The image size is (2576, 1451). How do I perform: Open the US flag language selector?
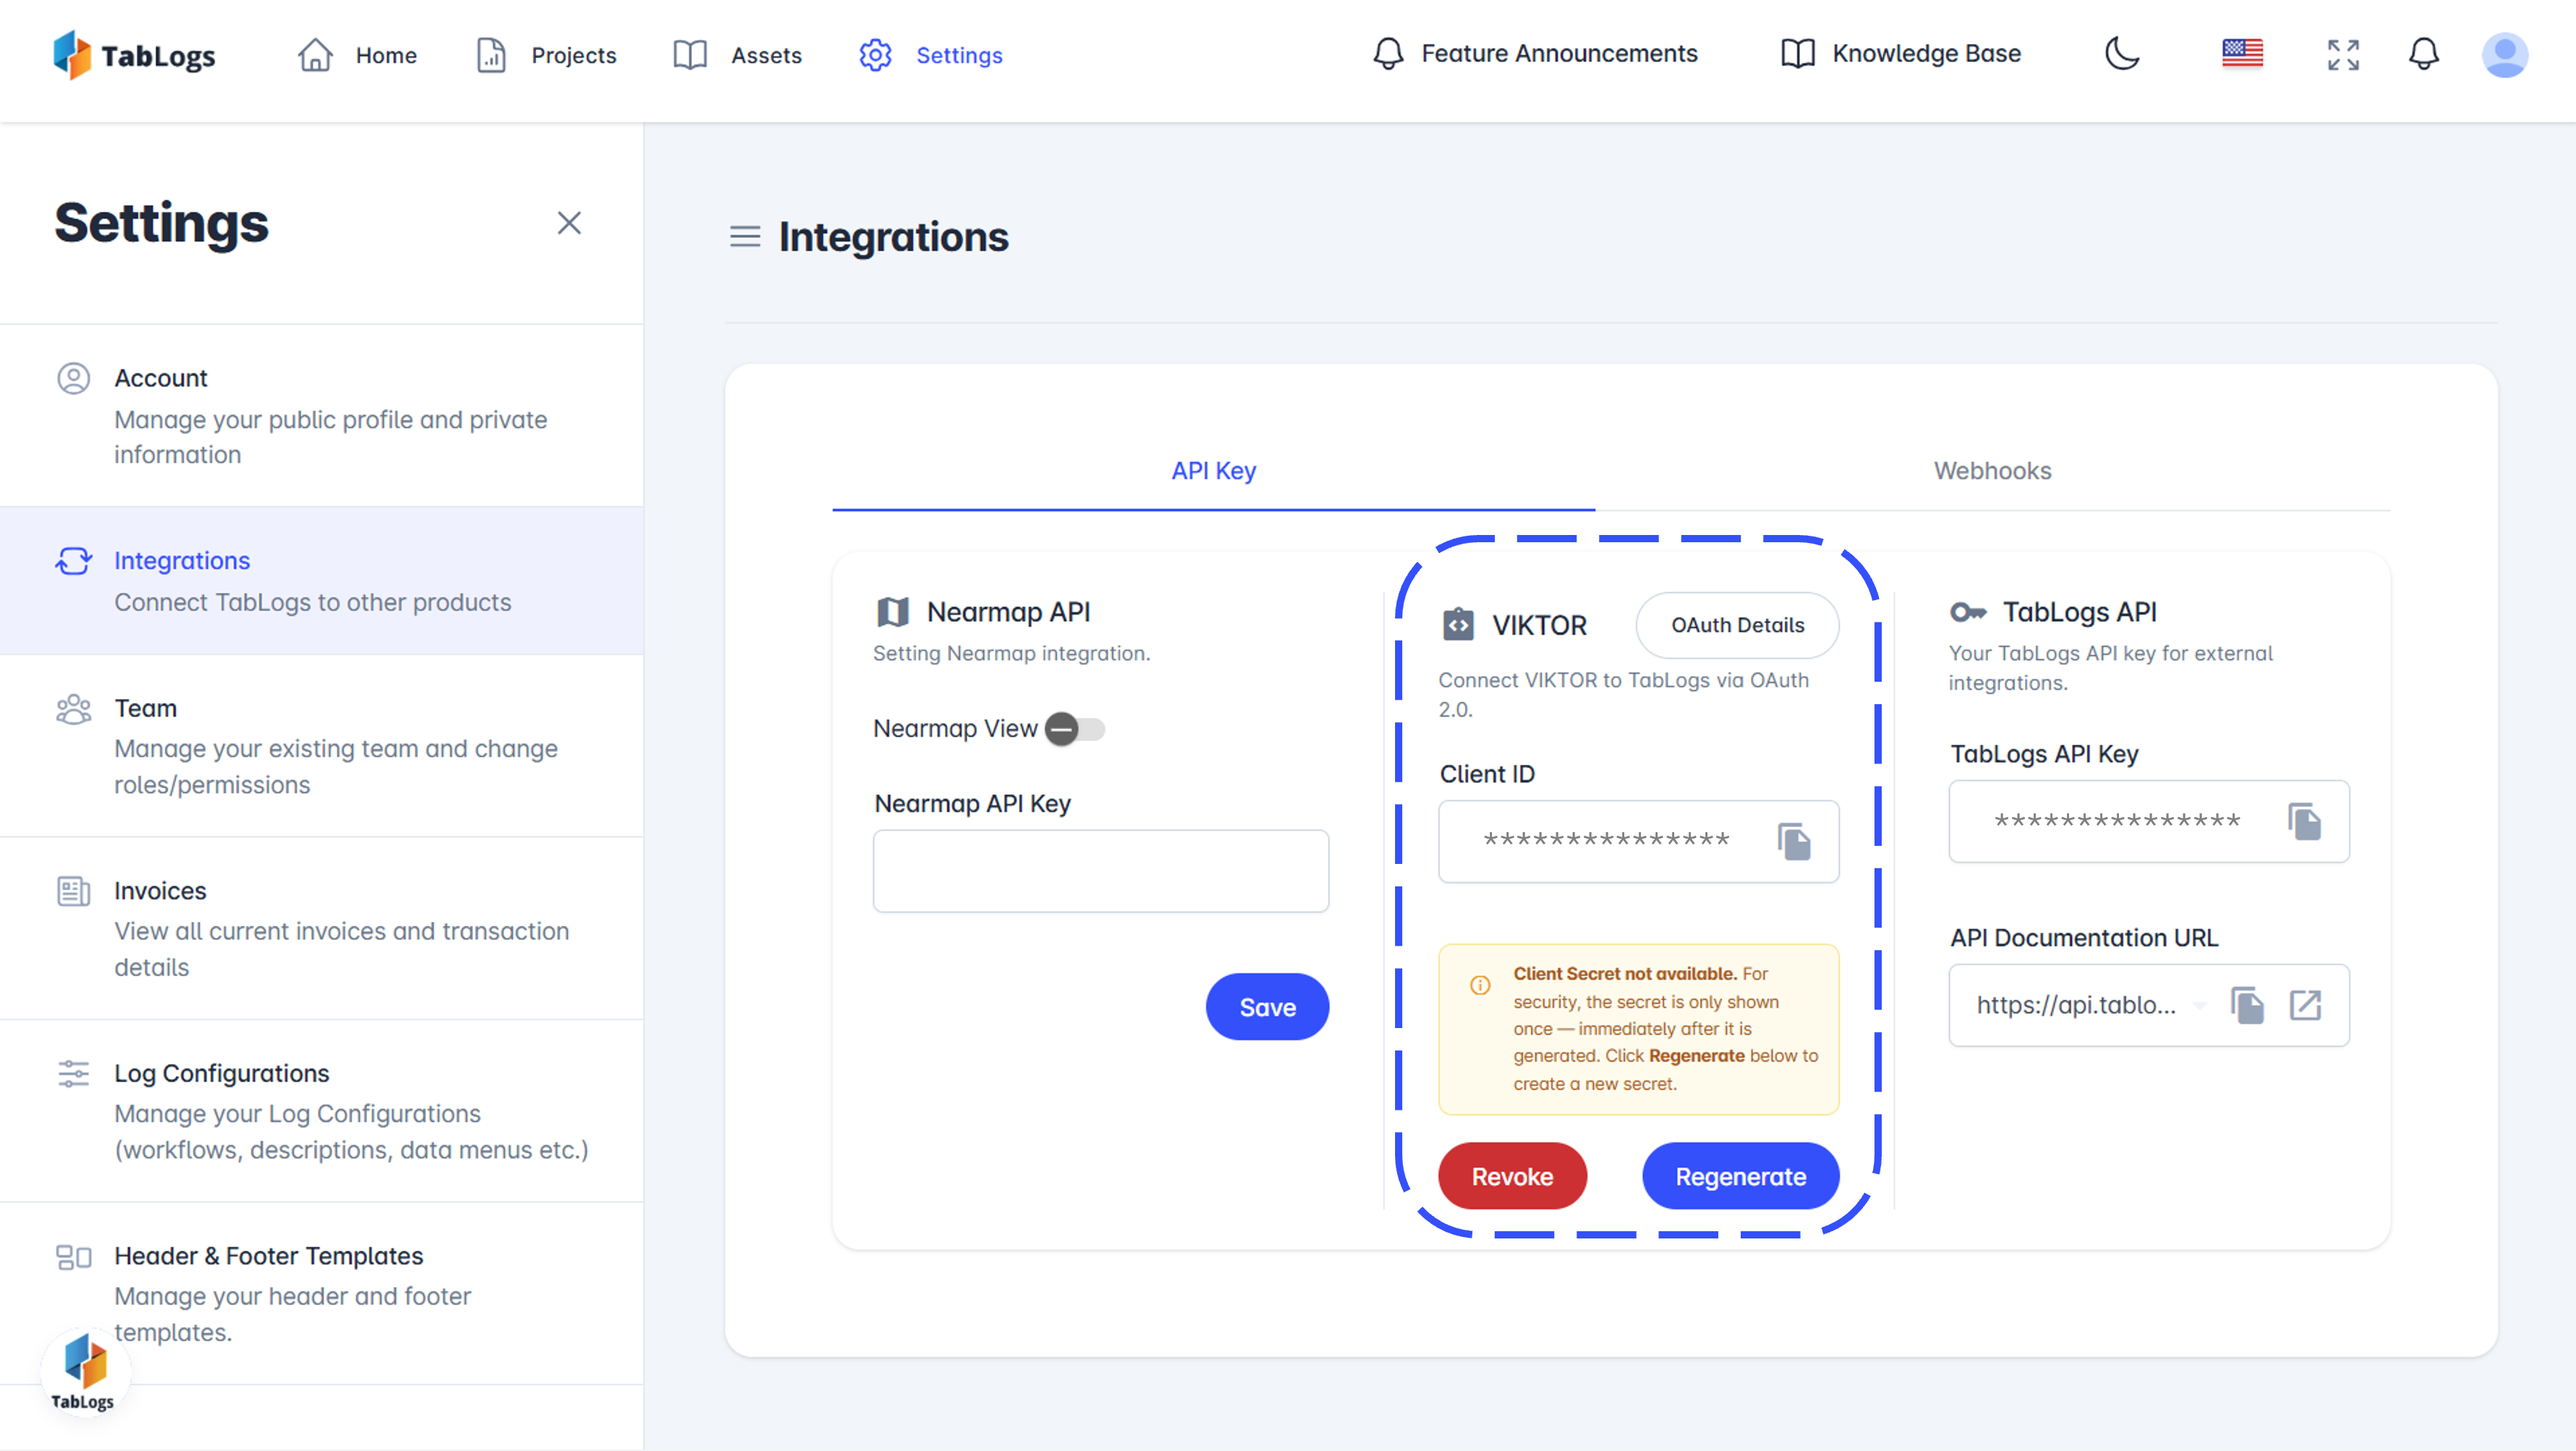click(2242, 53)
